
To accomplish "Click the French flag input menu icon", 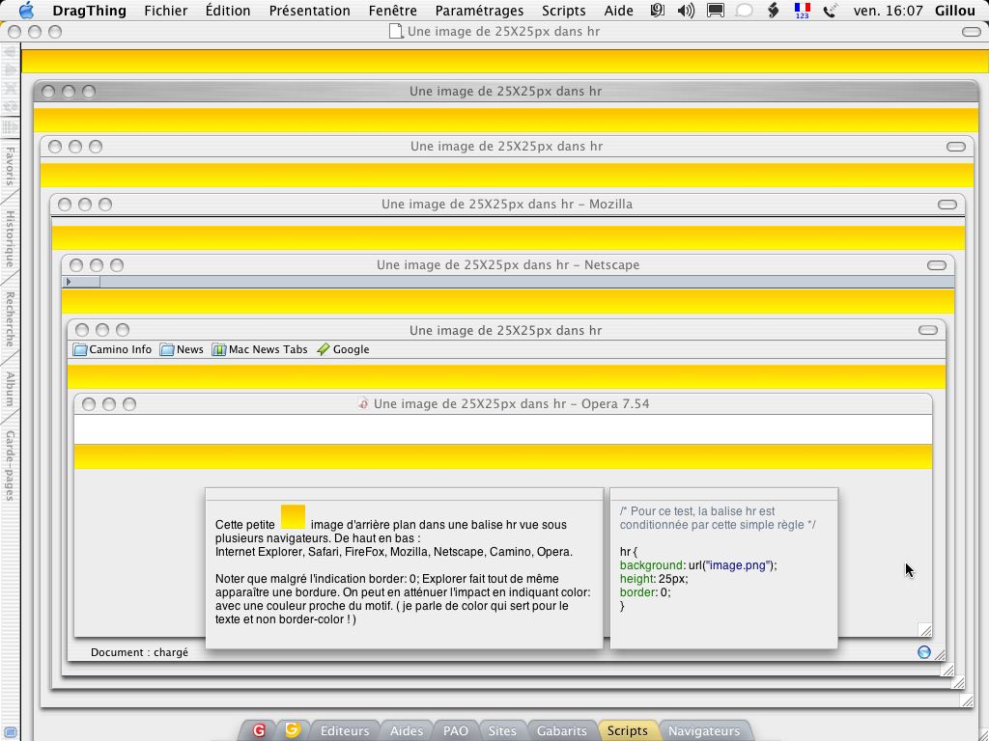I will click(x=802, y=11).
